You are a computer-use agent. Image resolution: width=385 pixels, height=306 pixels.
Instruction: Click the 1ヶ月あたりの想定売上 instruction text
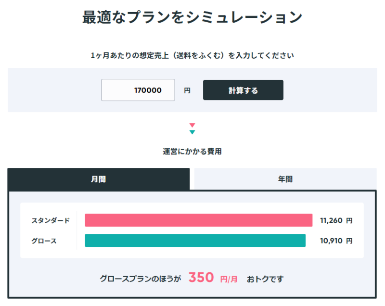click(192, 55)
